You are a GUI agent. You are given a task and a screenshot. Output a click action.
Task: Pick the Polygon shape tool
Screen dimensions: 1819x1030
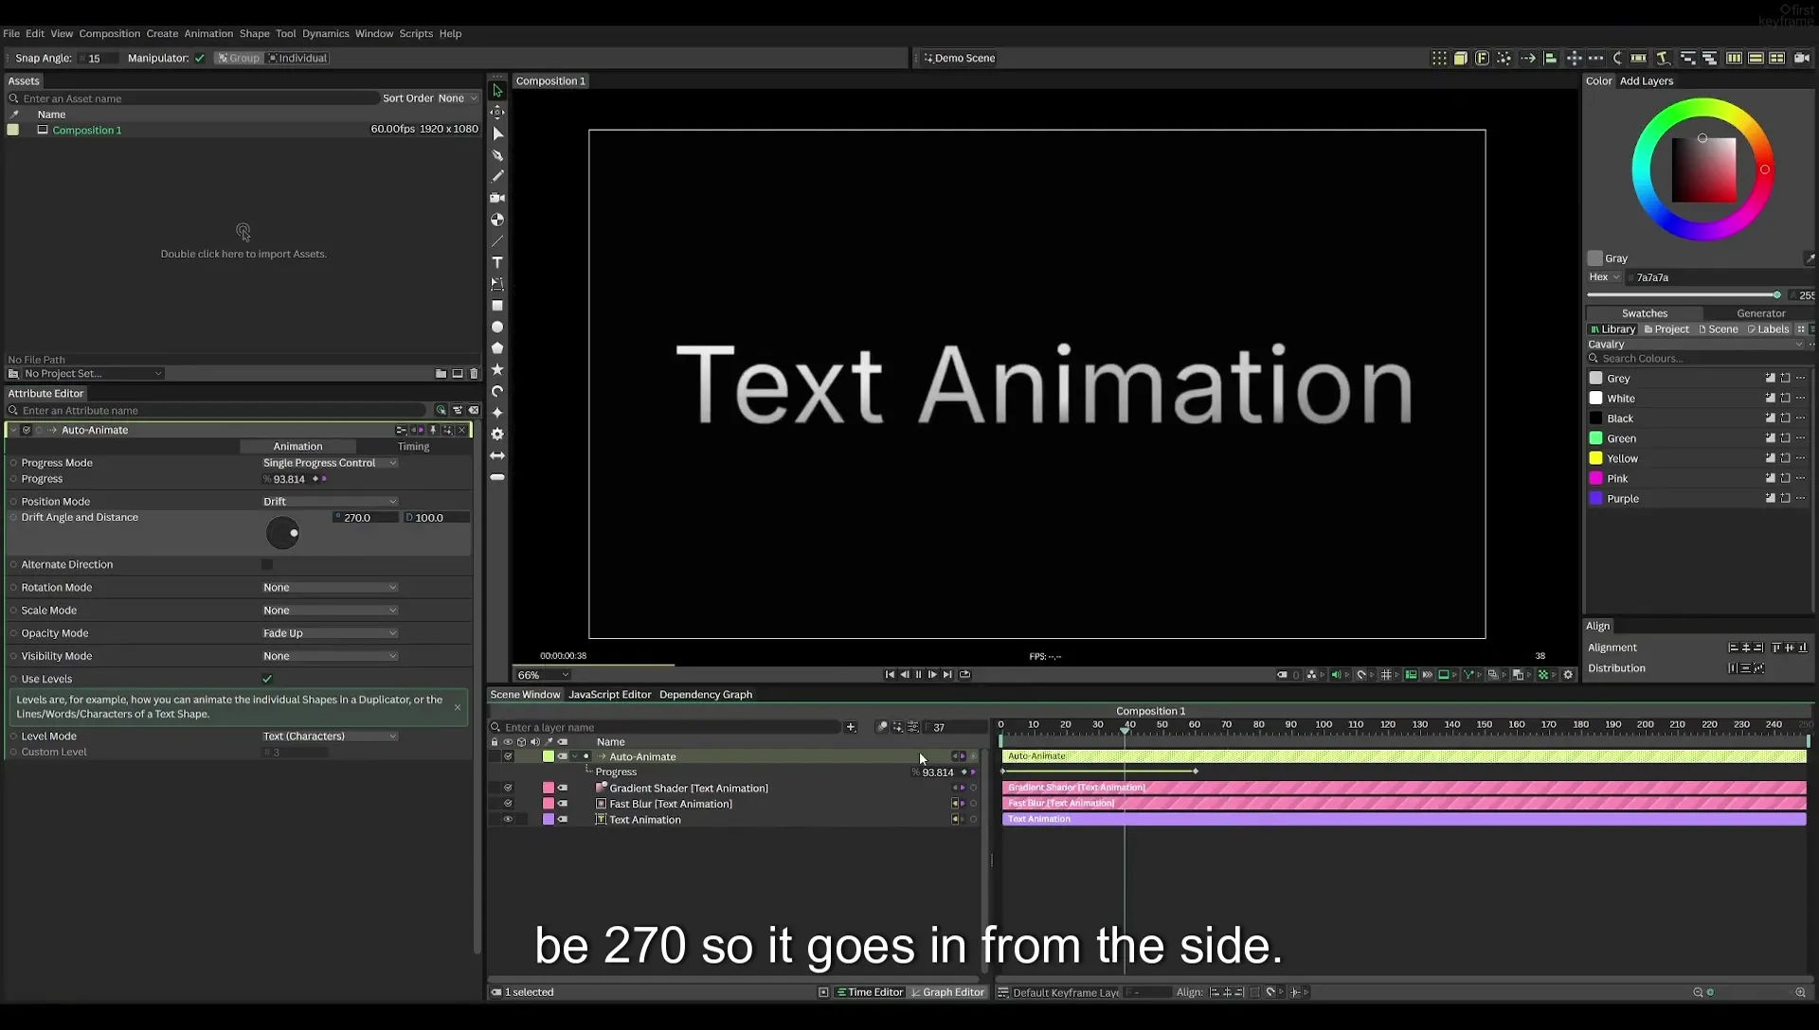tap(497, 348)
